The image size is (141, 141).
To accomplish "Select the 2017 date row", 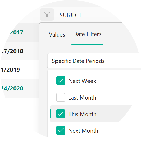I will pos(20,32).
